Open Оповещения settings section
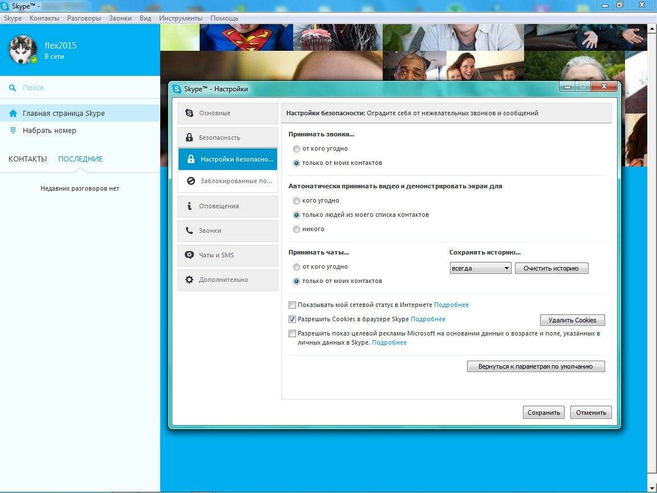 228,206
